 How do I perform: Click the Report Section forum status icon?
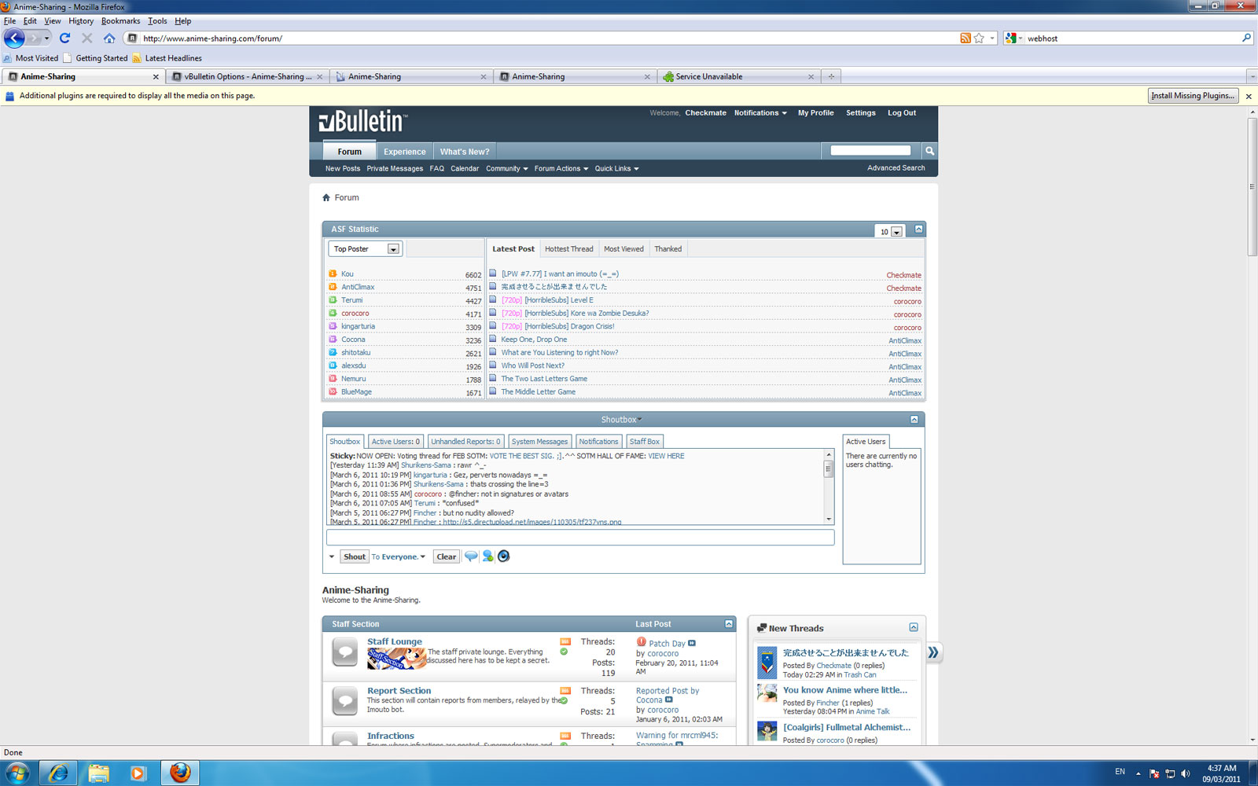[x=344, y=700]
